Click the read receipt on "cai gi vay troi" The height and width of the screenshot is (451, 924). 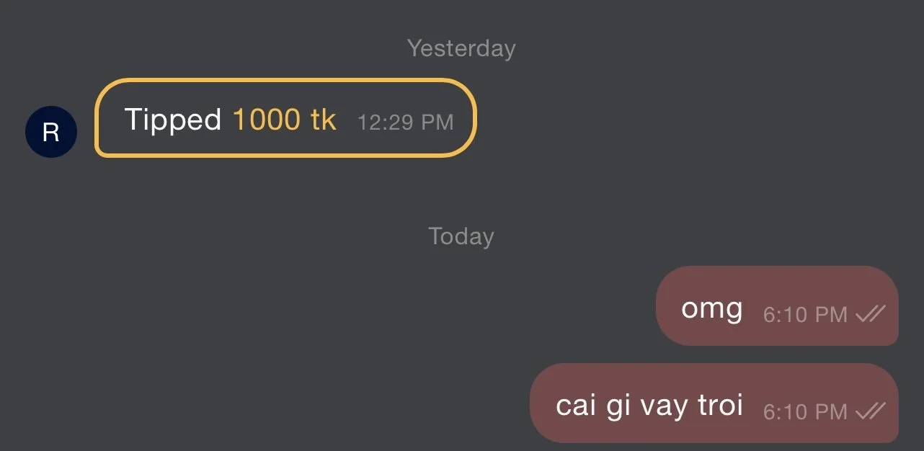click(x=870, y=411)
